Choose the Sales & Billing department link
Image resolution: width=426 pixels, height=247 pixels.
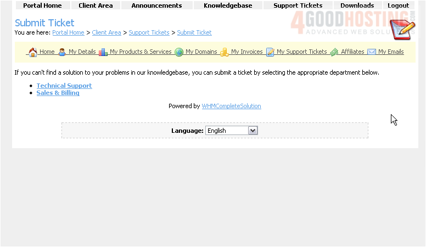point(58,93)
